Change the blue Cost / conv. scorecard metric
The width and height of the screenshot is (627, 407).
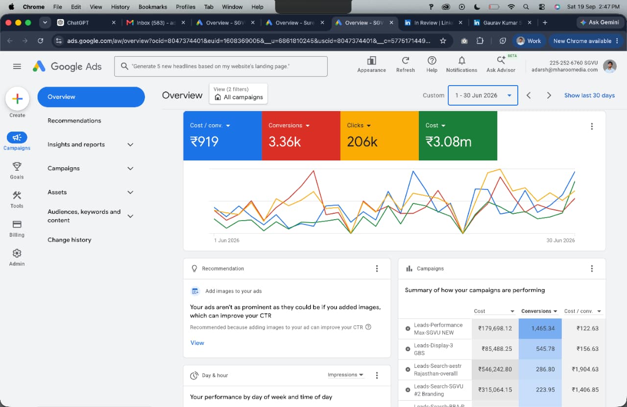(210, 126)
